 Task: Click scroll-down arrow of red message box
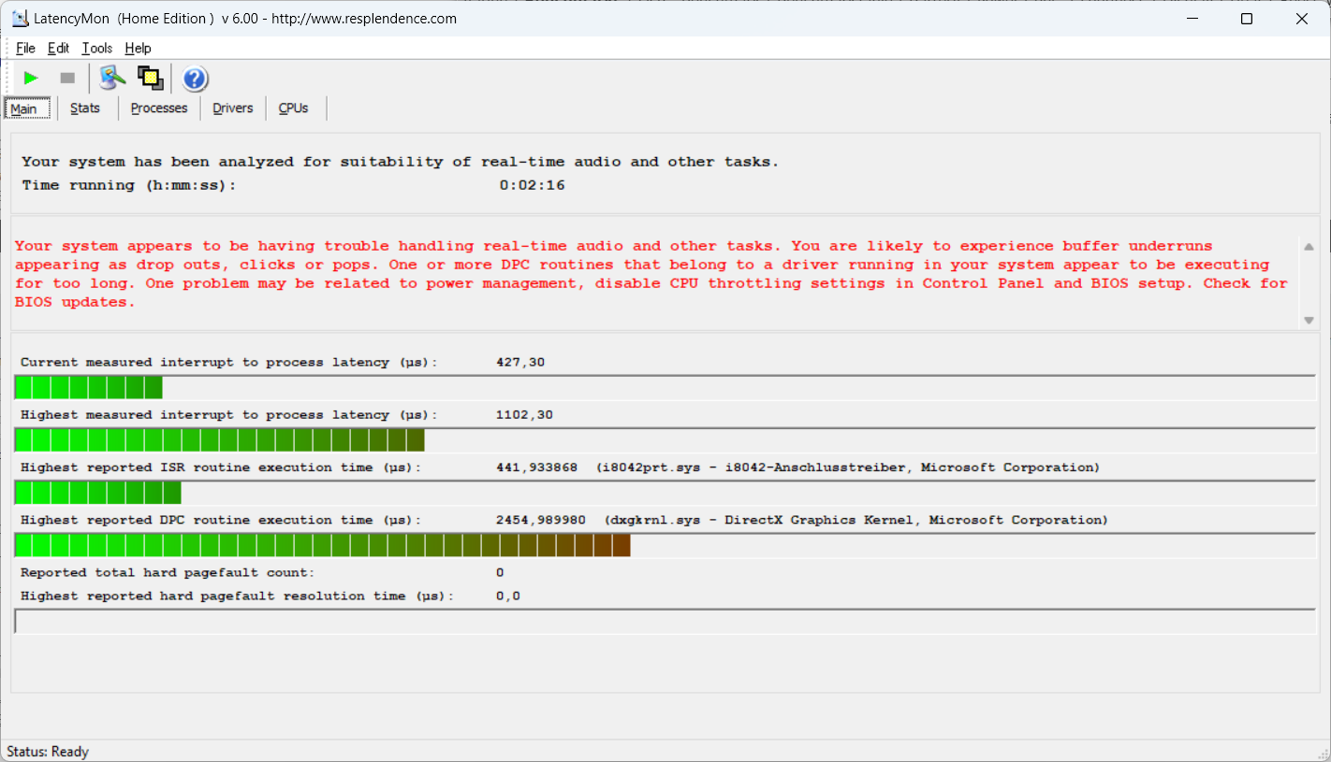point(1309,321)
